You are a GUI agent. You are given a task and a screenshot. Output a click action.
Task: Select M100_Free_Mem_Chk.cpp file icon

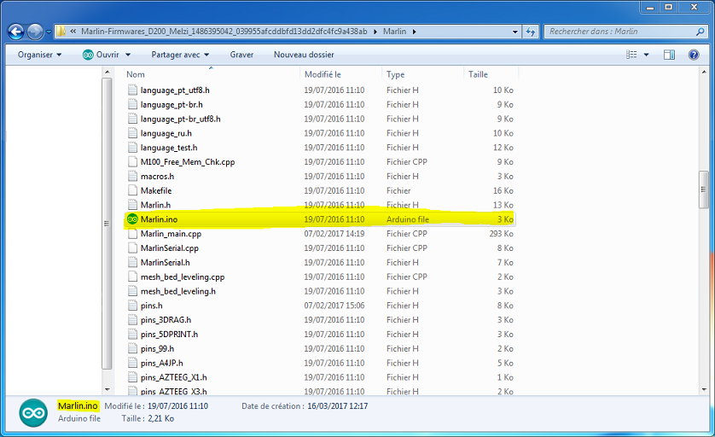point(132,162)
